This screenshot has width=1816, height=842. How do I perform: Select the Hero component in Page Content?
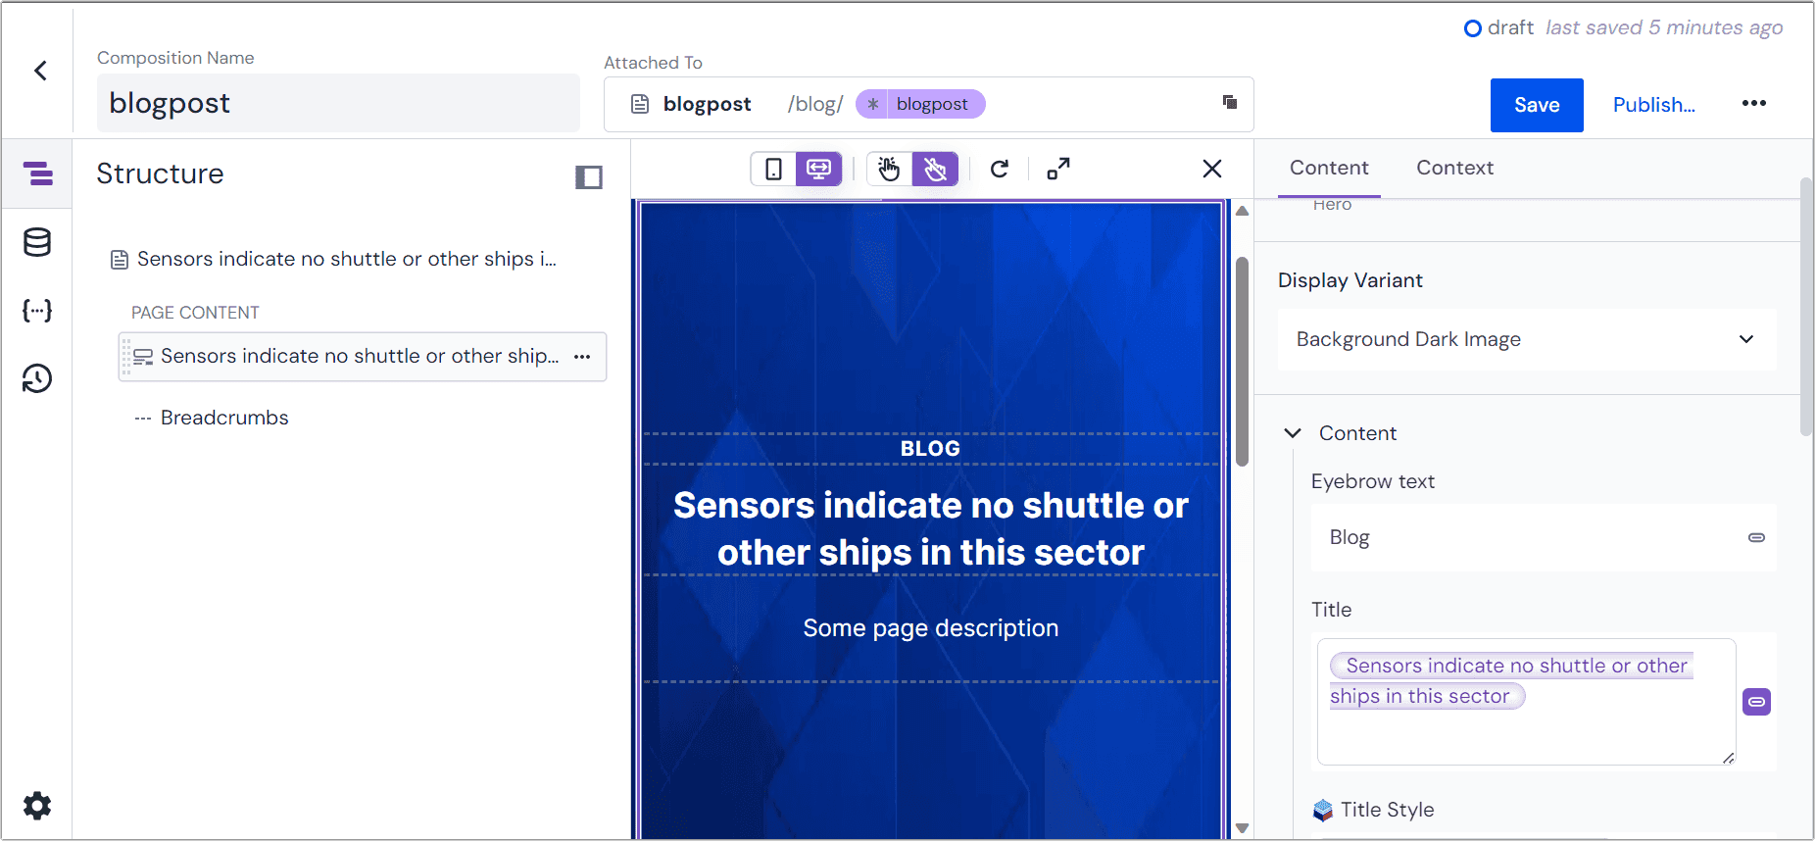click(x=362, y=357)
